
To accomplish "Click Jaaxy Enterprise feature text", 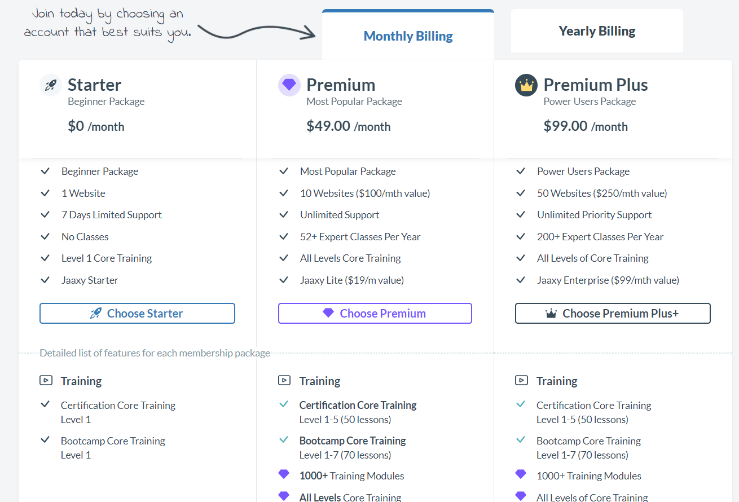I will pyautogui.click(x=608, y=280).
